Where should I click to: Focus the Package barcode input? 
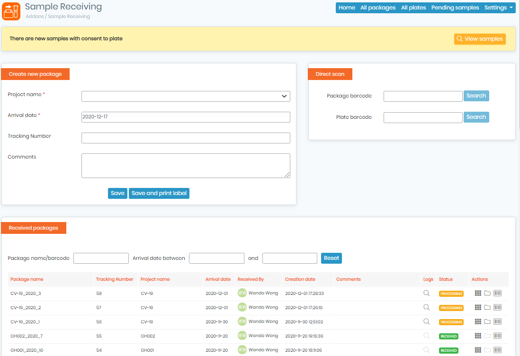point(423,96)
